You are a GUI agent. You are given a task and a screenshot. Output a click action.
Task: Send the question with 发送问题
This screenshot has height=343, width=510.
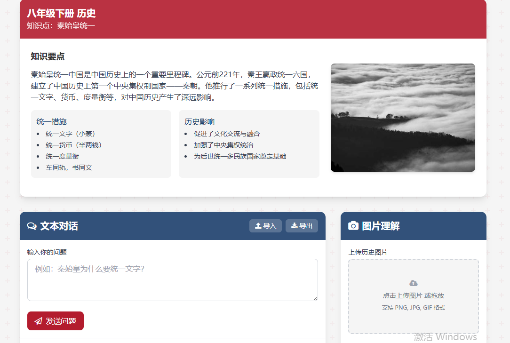56,321
